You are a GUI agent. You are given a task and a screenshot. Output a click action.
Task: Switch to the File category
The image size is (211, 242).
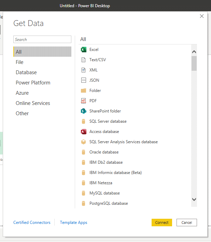pos(19,62)
